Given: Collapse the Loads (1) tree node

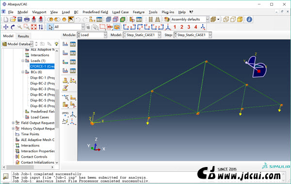Looking at the screenshot, I should pos(23,61).
